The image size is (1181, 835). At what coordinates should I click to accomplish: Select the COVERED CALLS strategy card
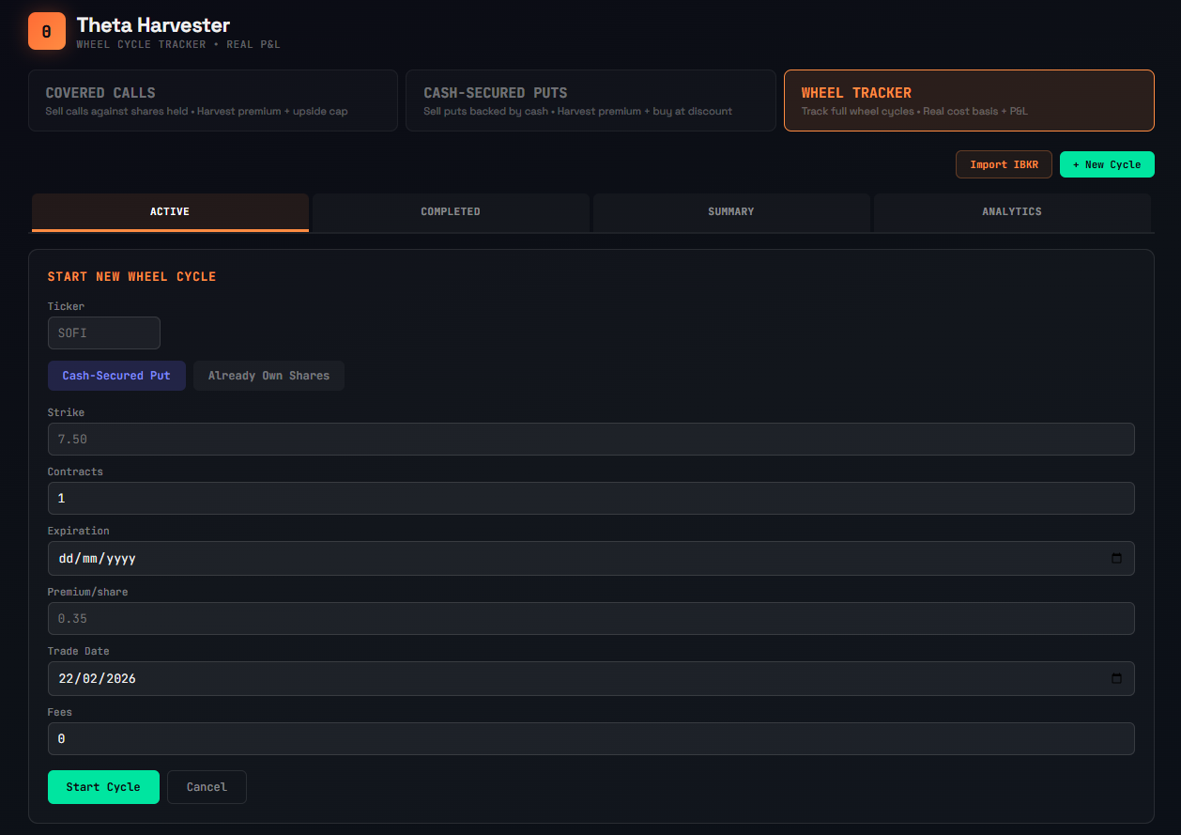(213, 100)
